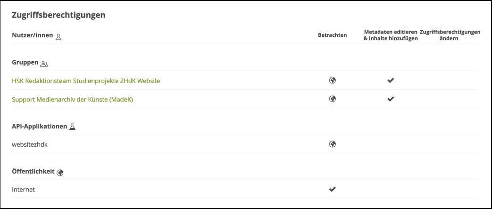The width and height of the screenshot is (492, 209).
Task: Toggle edit checkmark for Support Medienarchiv
Action: (390, 99)
